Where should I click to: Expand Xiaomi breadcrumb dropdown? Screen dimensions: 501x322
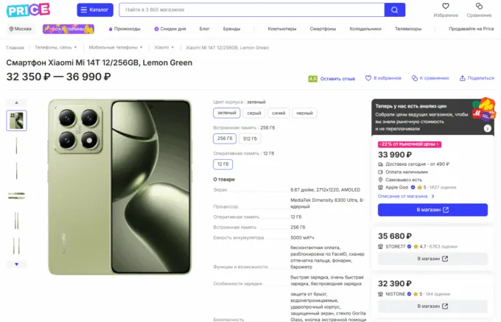pos(172,47)
